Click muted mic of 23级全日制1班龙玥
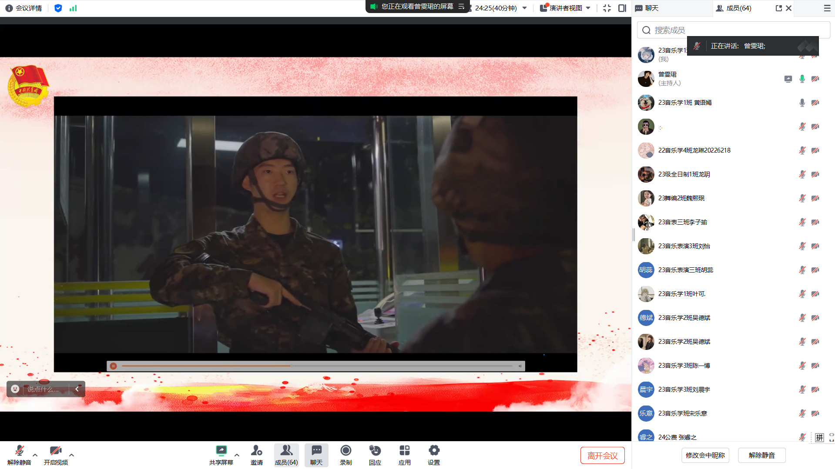 coord(802,174)
